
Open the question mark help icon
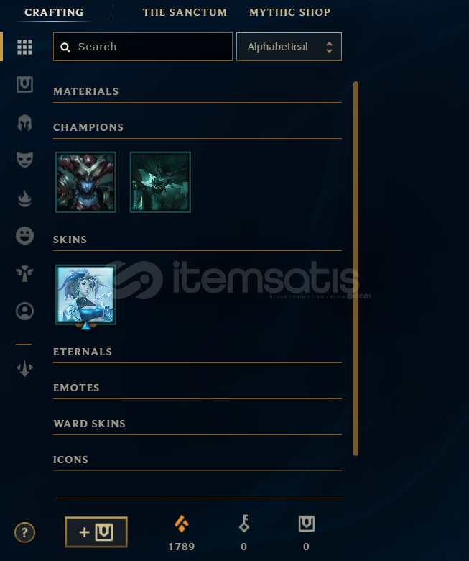[24, 532]
